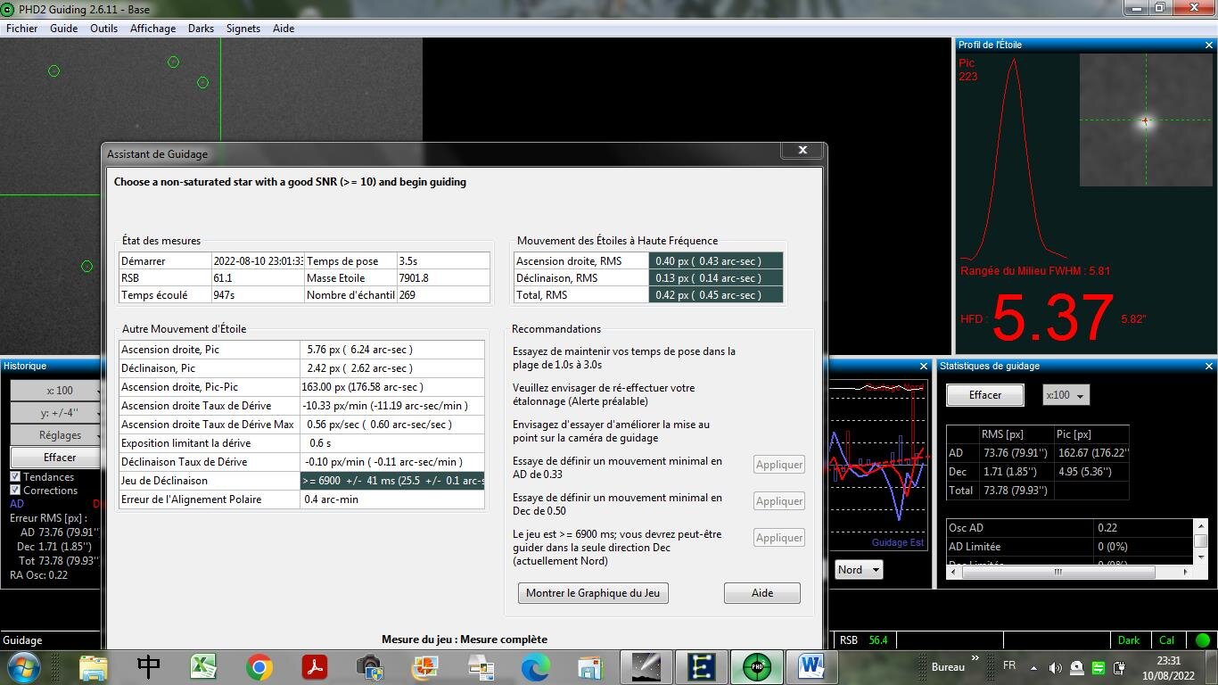Apply the Dec minimal movement 0.50 recommendation
The image size is (1218, 685).
pos(779,501)
